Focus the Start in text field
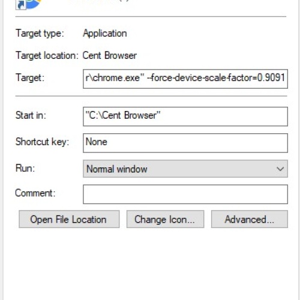Image resolution: width=300 pixels, height=300 pixels. [185, 116]
